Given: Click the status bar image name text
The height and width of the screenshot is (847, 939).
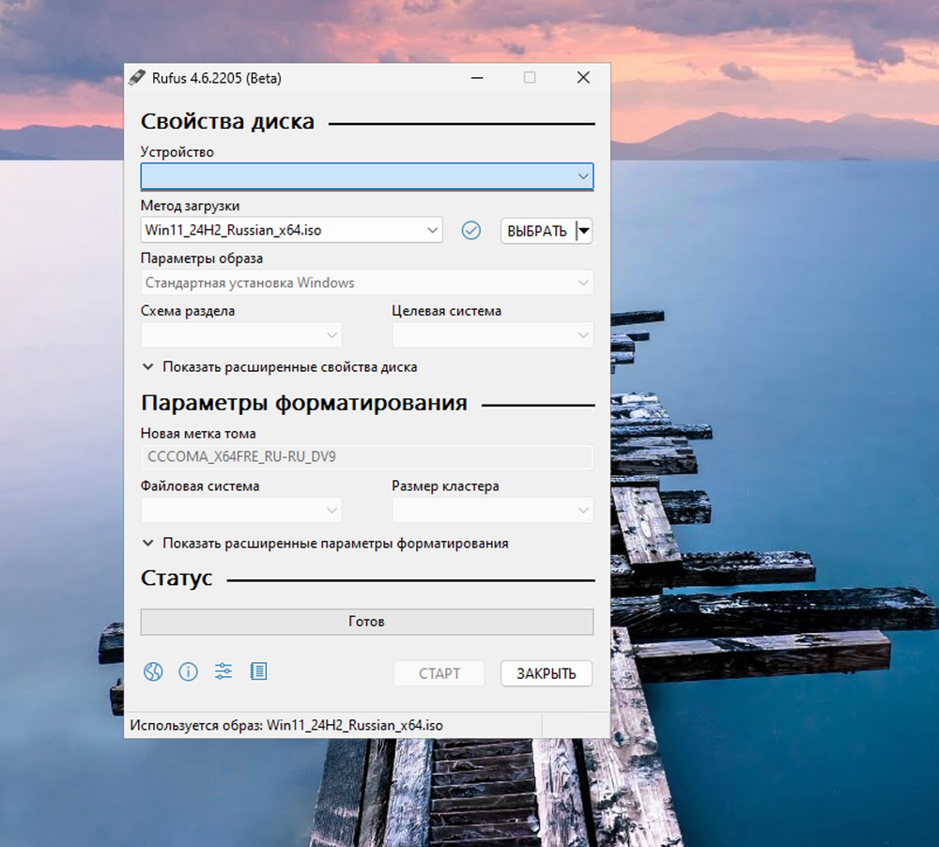Looking at the screenshot, I should (286, 726).
